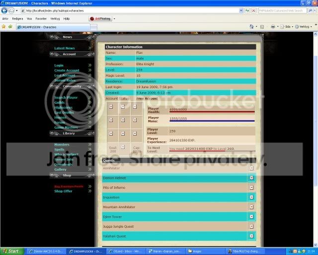This screenshot has width=318, height=255.
Task: Start search with the magnifying glass icon
Action: point(310,10)
